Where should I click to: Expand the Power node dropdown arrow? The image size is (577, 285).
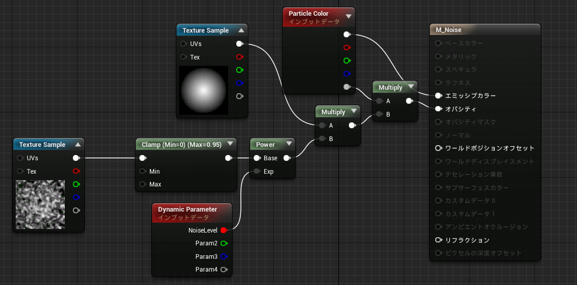coord(288,144)
